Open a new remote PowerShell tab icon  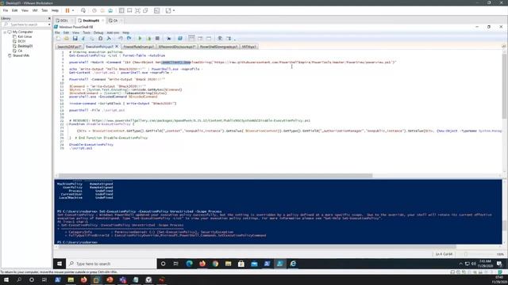(169, 39)
